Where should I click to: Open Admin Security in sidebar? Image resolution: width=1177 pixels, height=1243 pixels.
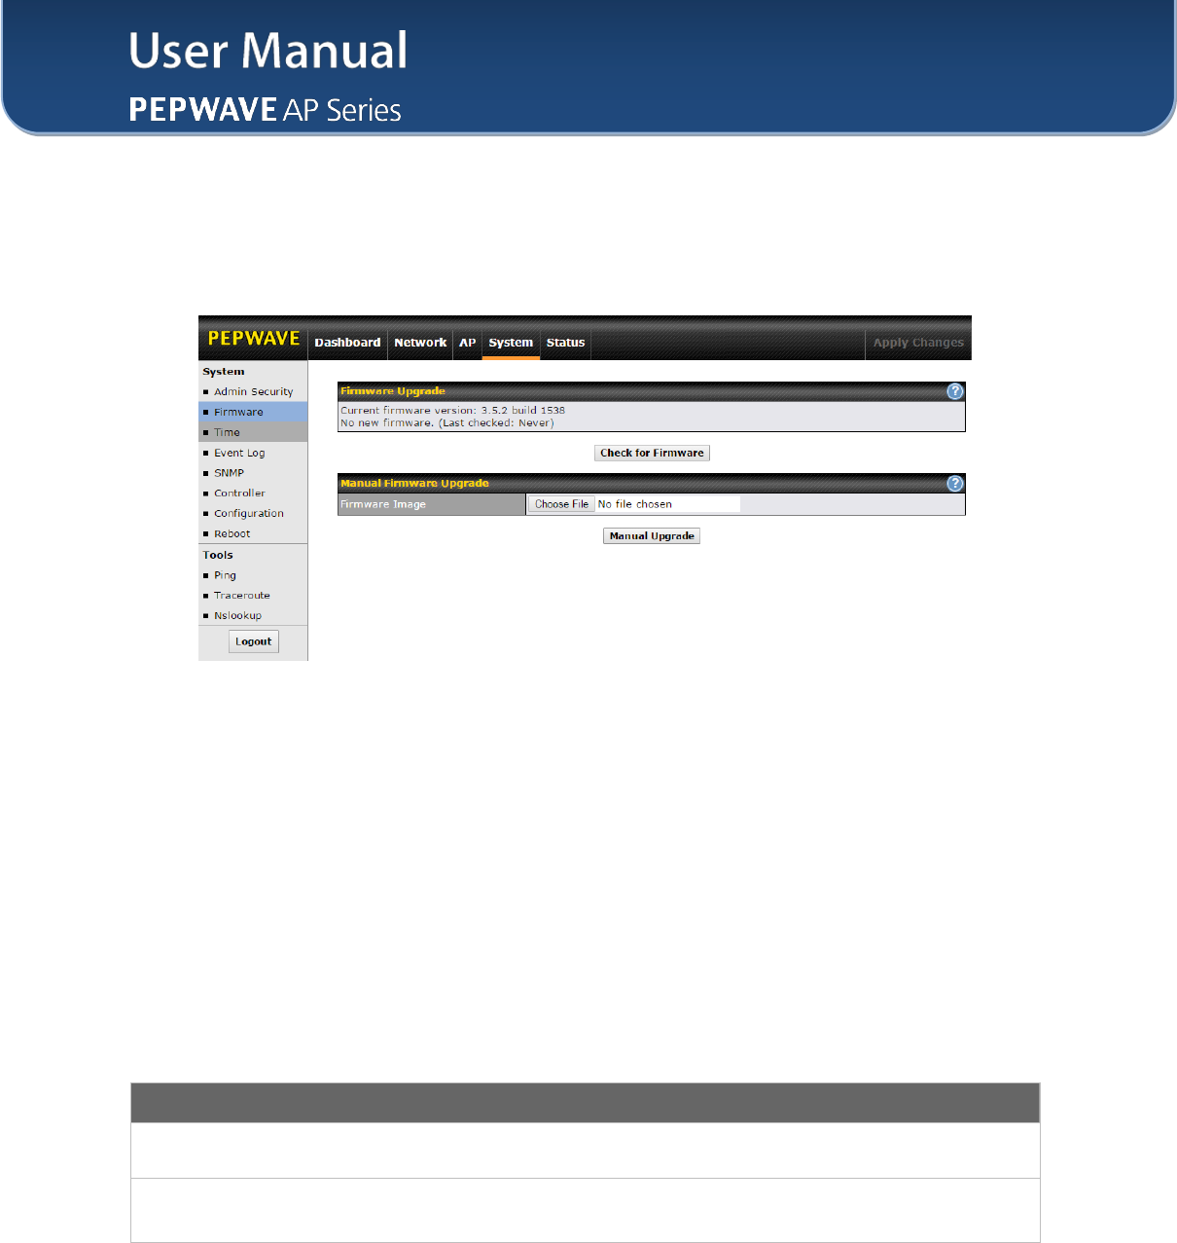(x=253, y=392)
